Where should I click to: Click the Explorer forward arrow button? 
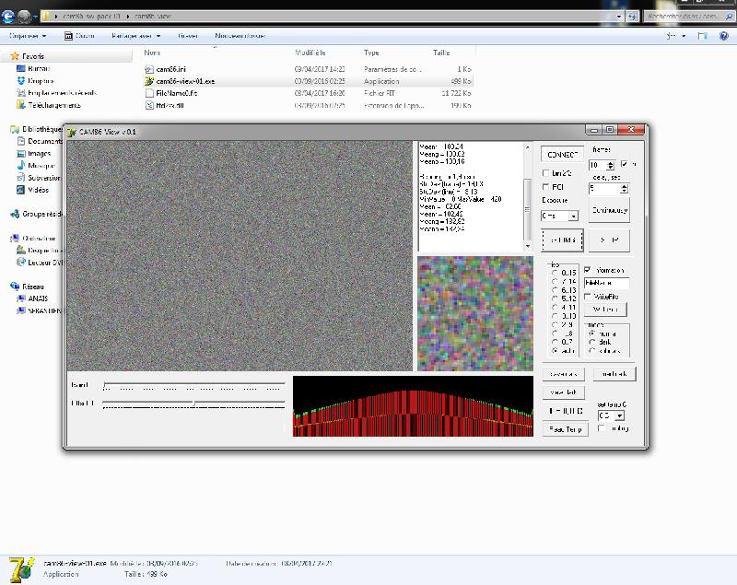pyautogui.click(x=25, y=17)
